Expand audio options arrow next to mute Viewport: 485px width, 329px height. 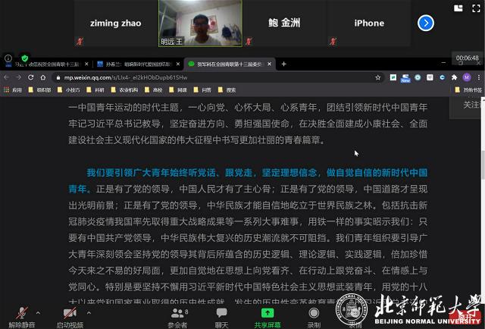[39, 311]
